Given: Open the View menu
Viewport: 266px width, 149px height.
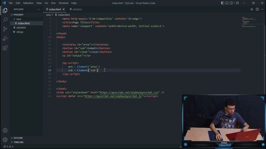Looking at the screenshot, I should coord(39,3).
